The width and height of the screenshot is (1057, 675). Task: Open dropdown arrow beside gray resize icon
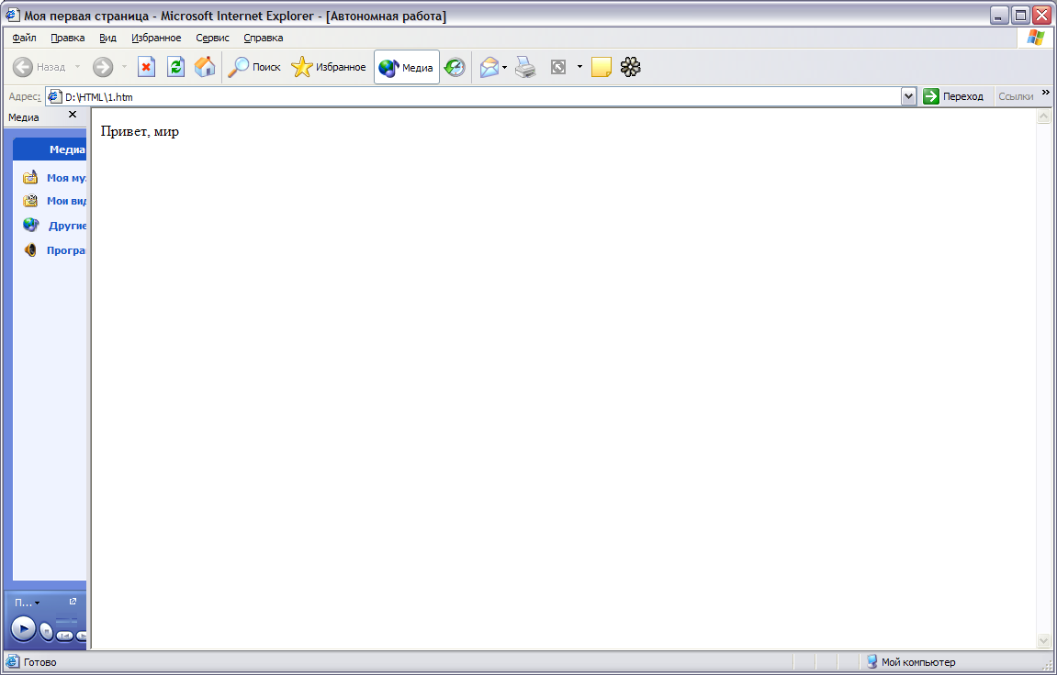pyautogui.click(x=579, y=67)
